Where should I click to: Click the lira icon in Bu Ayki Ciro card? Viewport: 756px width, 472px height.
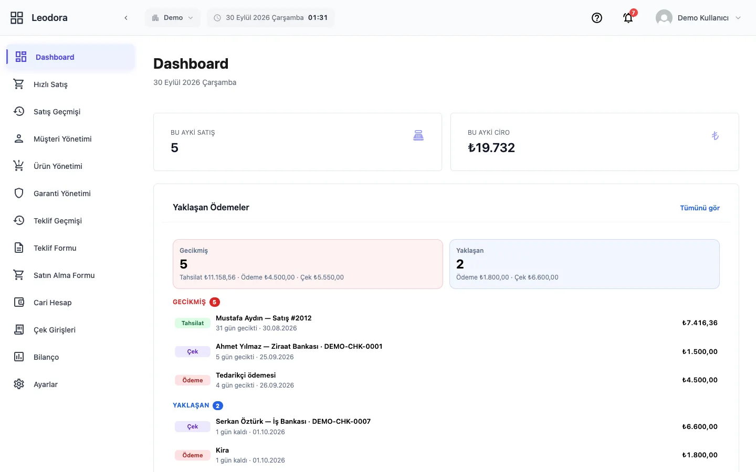click(715, 135)
